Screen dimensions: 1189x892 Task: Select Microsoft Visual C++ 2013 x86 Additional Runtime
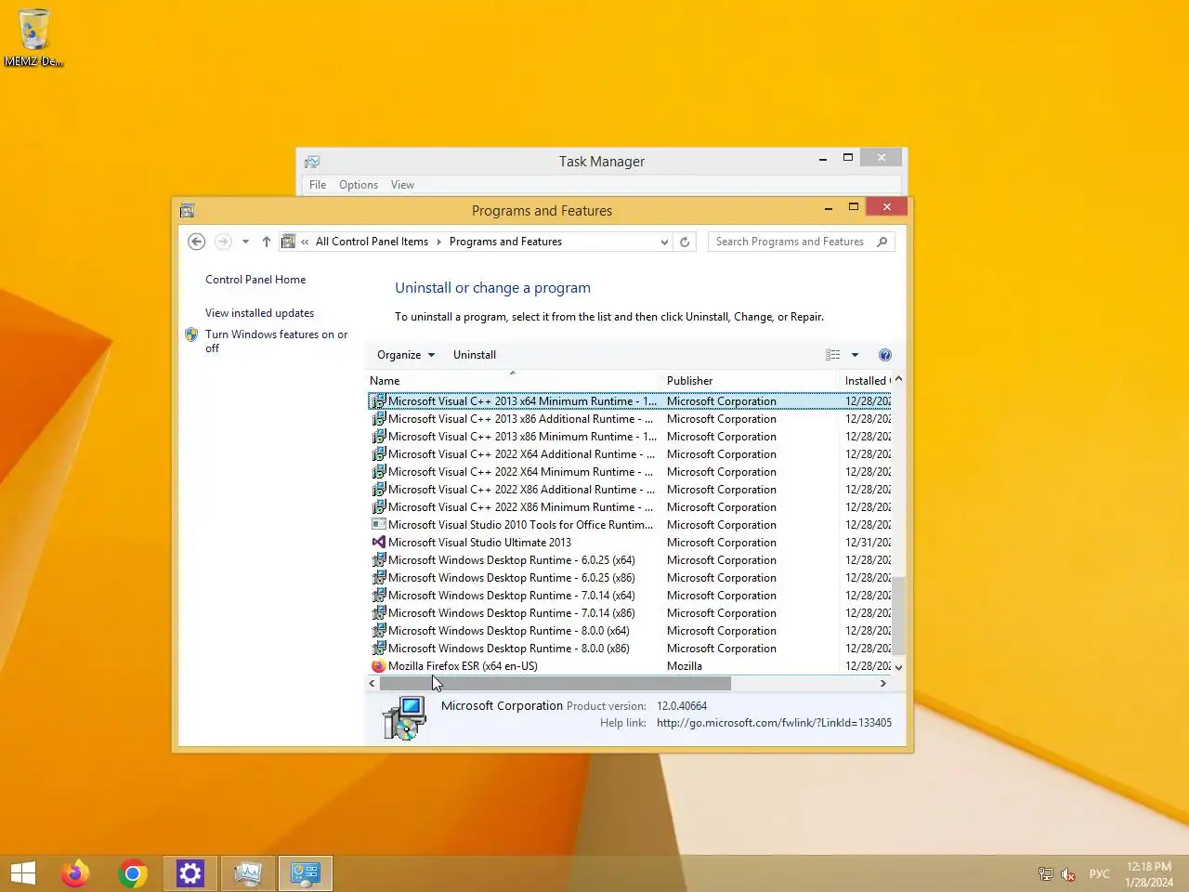pyautogui.click(x=630, y=419)
